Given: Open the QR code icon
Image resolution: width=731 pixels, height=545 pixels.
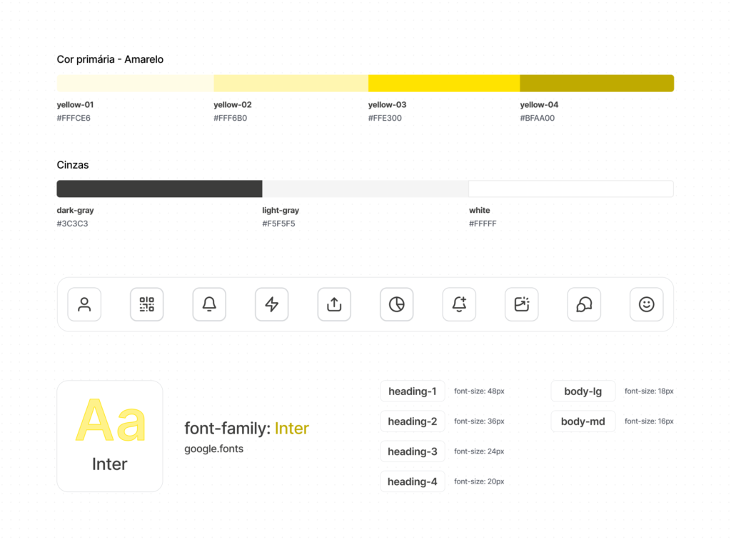Looking at the screenshot, I should click(x=147, y=304).
